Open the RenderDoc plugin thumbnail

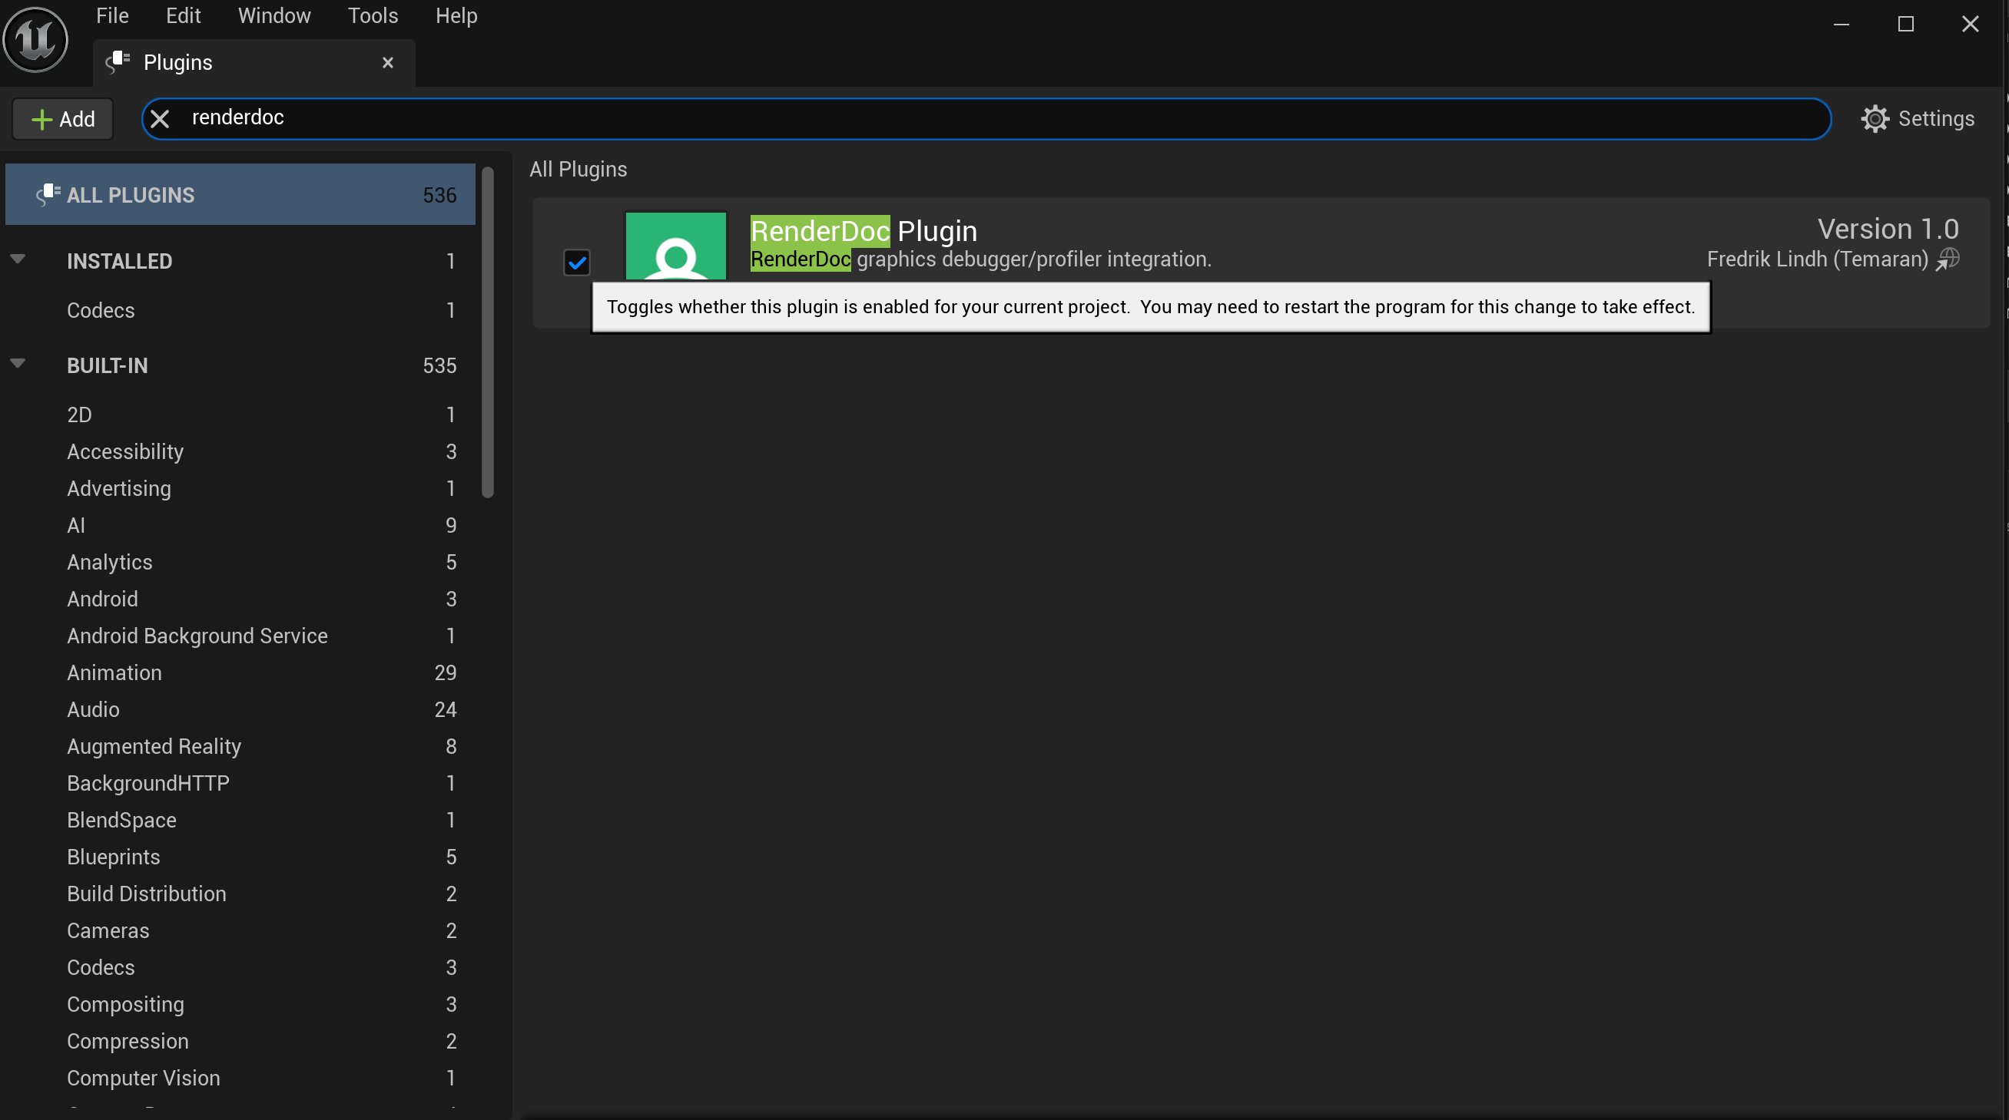click(675, 246)
